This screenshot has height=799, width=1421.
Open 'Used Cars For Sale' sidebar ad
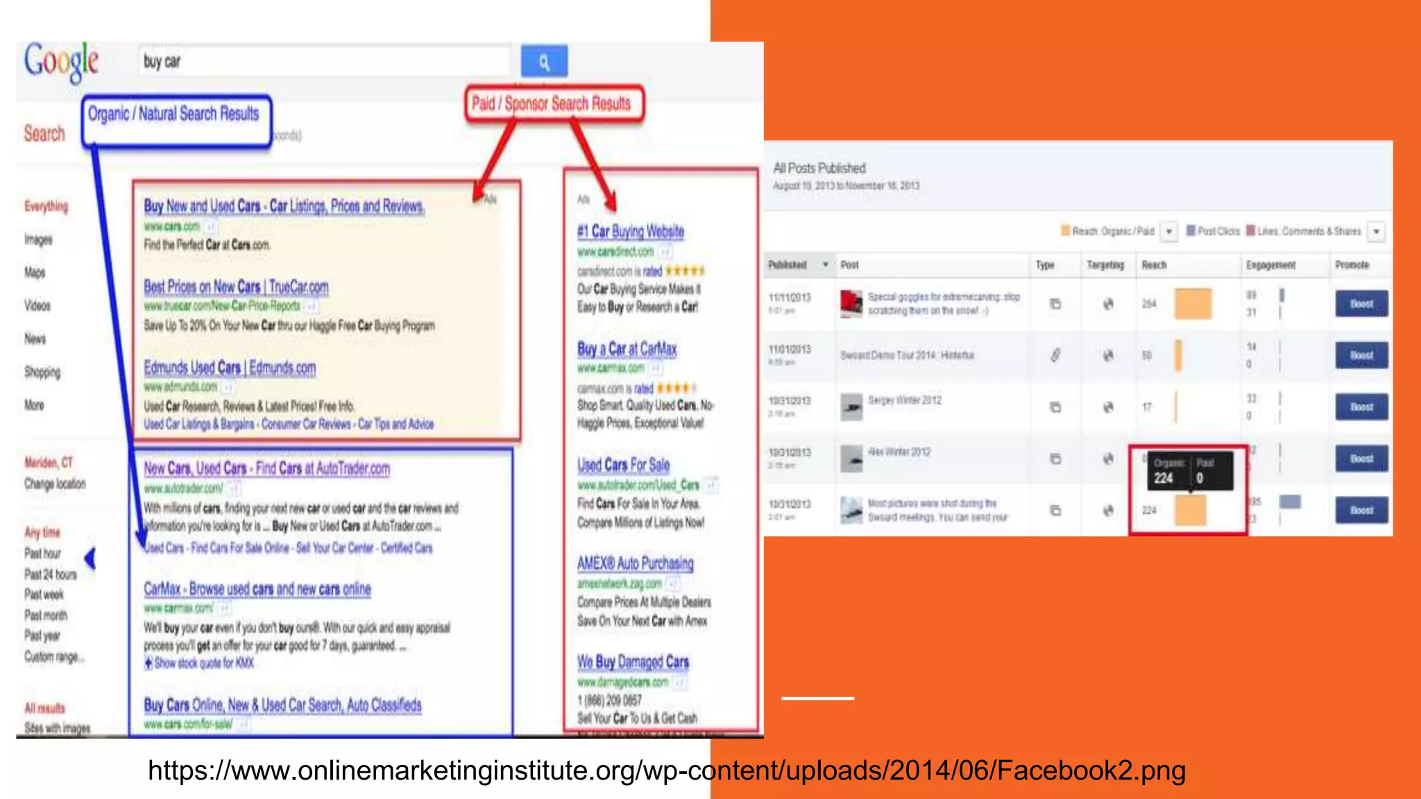coord(624,465)
